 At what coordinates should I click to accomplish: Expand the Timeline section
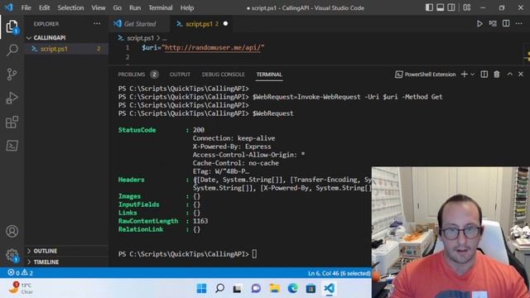[x=66, y=262]
